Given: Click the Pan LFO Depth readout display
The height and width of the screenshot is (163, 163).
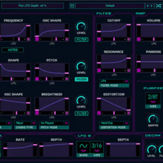Looking at the screenshot, I should point(33,6).
